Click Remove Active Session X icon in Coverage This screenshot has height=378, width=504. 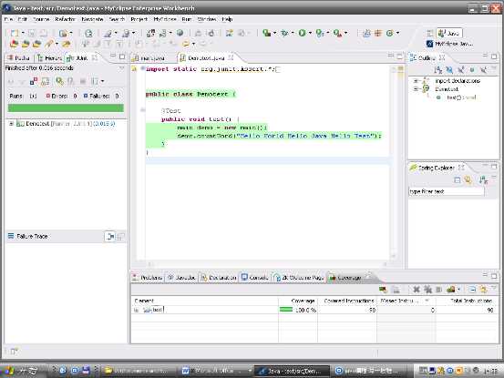[417, 290]
